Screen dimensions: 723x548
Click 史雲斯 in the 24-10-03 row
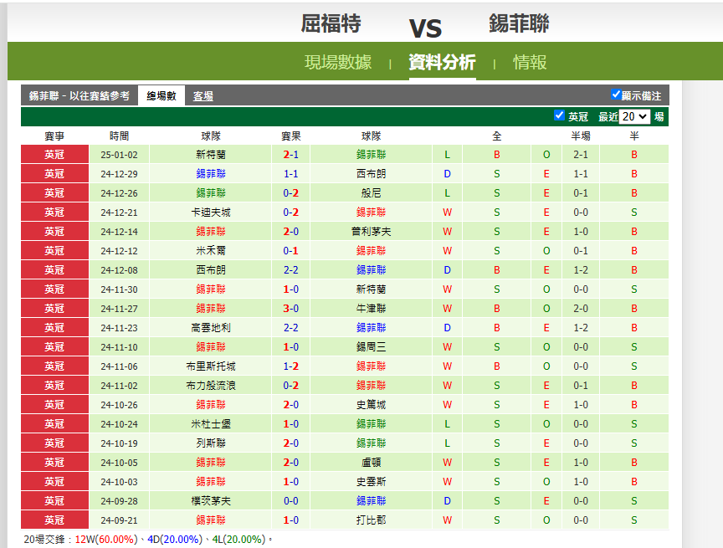point(372,482)
